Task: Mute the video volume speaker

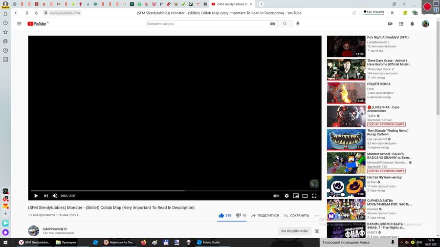Action: point(55,196)
